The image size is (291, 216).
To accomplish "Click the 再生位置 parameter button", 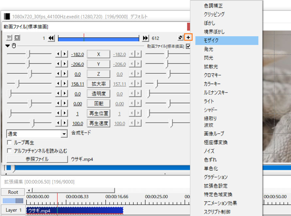I will [98, 113].
